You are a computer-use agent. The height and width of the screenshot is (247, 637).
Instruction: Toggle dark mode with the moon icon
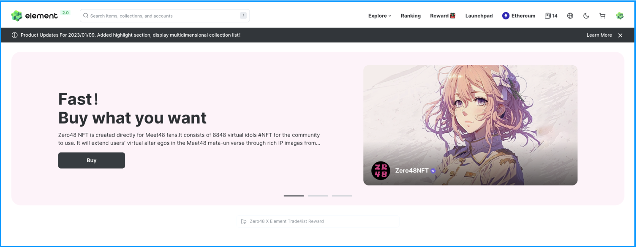pos(586,16)
